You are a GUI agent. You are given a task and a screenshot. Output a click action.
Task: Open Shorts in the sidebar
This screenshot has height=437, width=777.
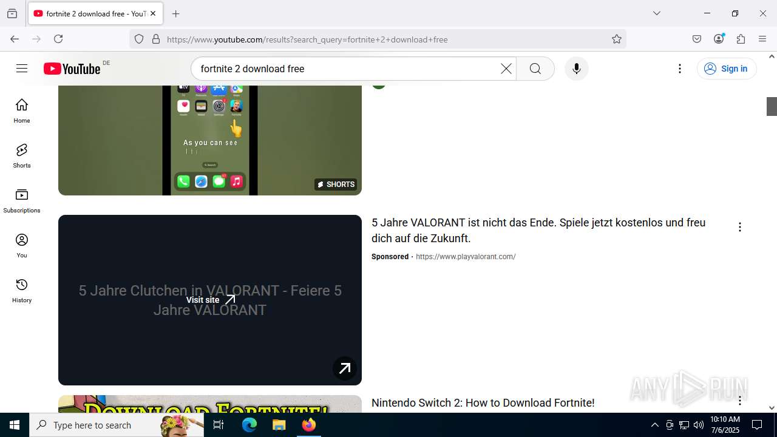click(22, 155)
